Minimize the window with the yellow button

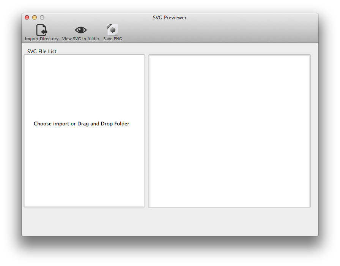[35, 17]
